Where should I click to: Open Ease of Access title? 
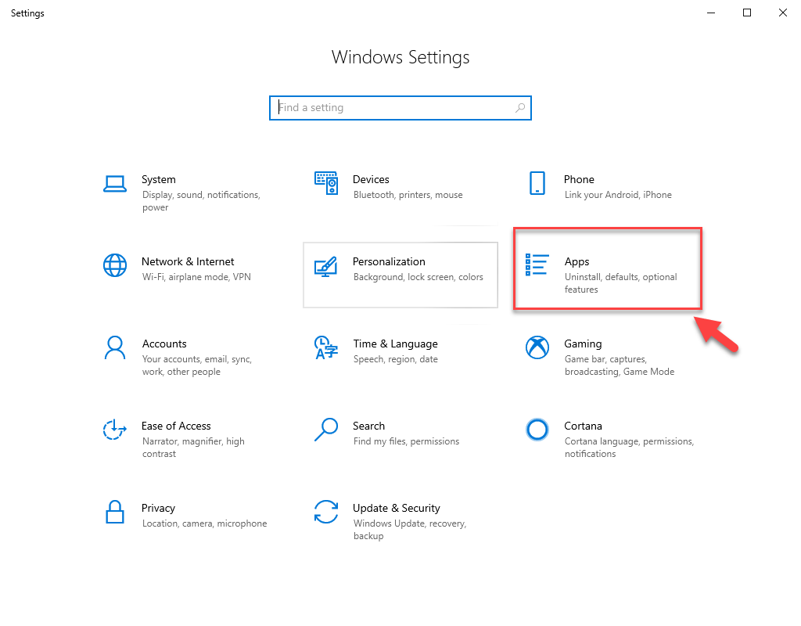click(176, 426)
